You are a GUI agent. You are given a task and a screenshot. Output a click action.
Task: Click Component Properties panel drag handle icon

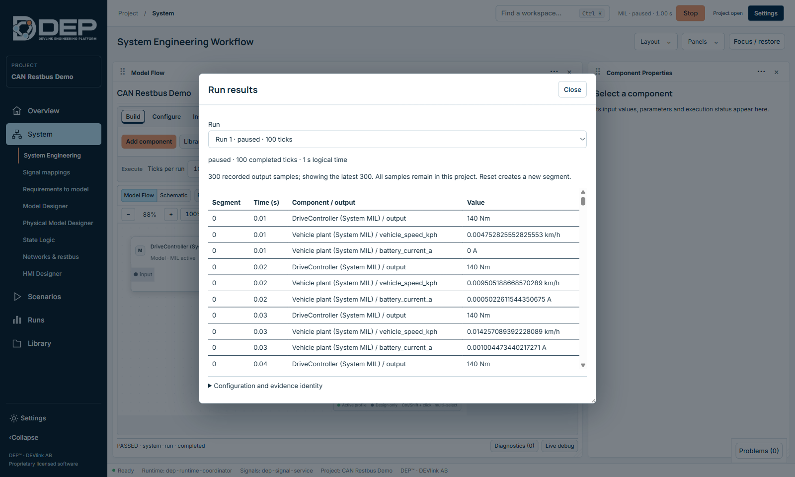(x=598, y=72)
